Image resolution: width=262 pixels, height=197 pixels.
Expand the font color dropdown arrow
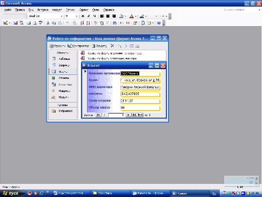[x=136, y=16]
